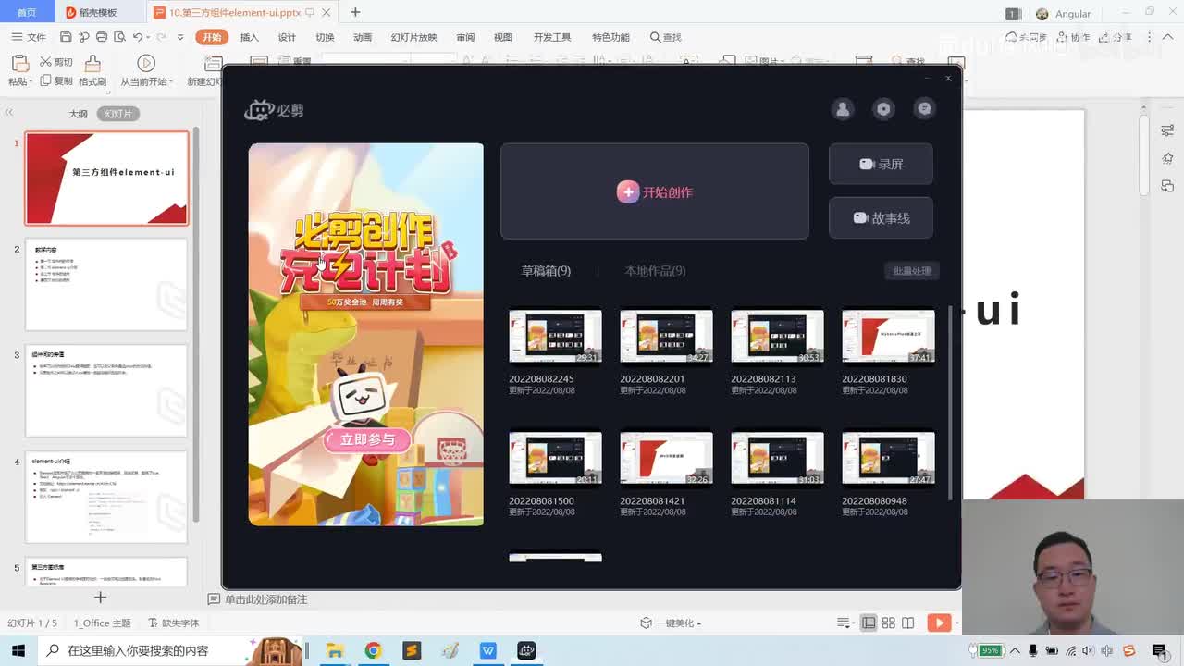The image size is (1184, 666).
Task: Open draft thumbnail 202208081114
Action: click(777, 458)
